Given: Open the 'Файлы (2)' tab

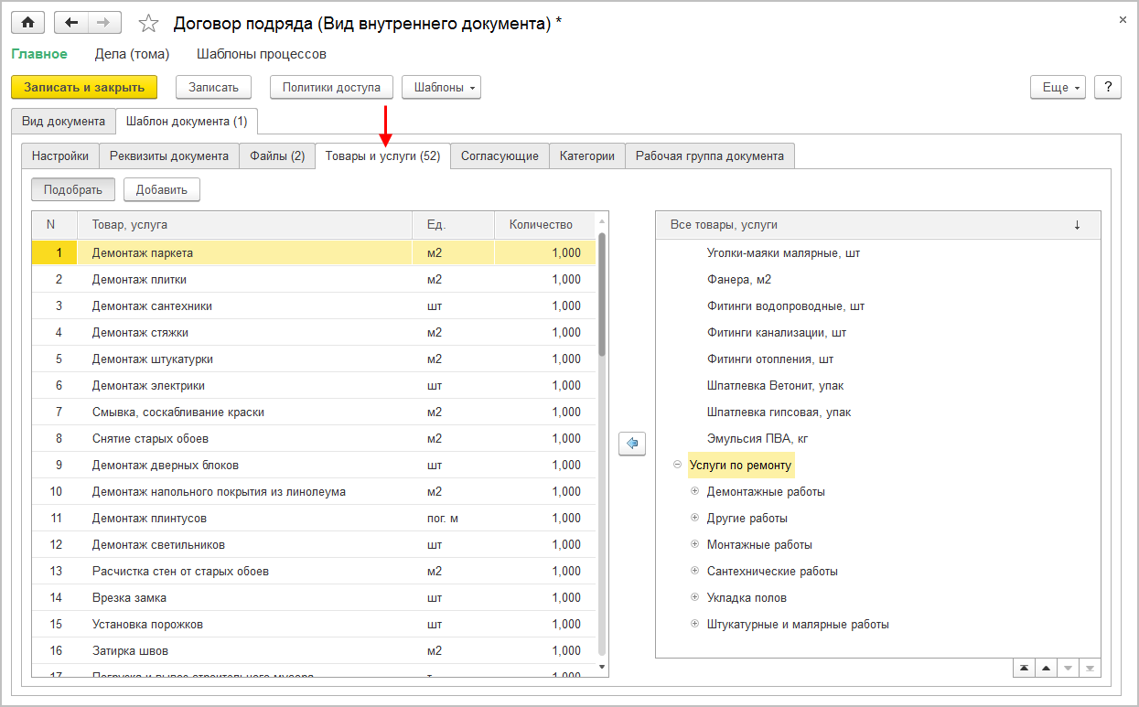Looking at the screenshot, I should click(277, 156).
